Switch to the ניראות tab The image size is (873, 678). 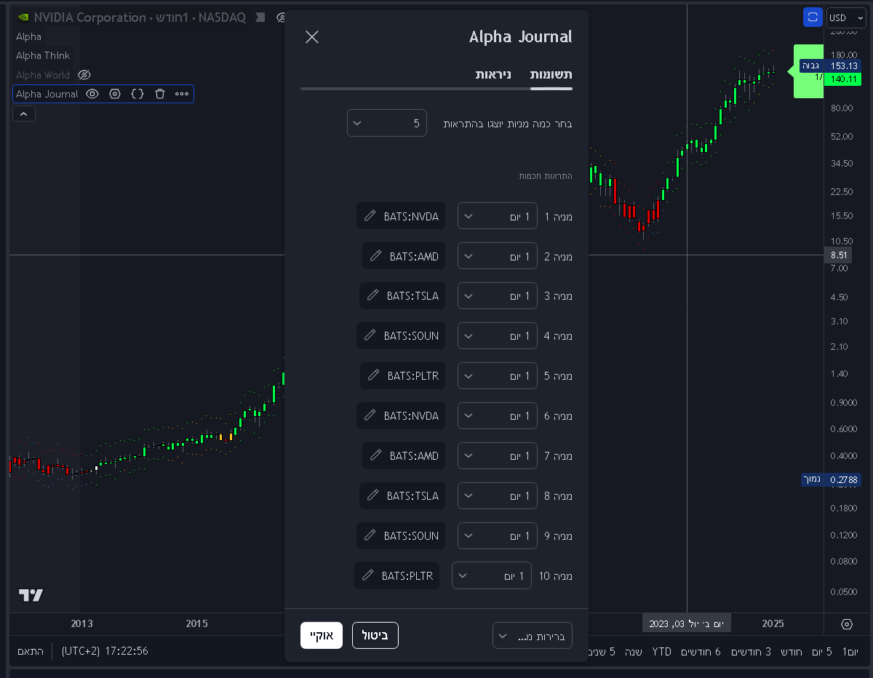(x=493, y=75)
